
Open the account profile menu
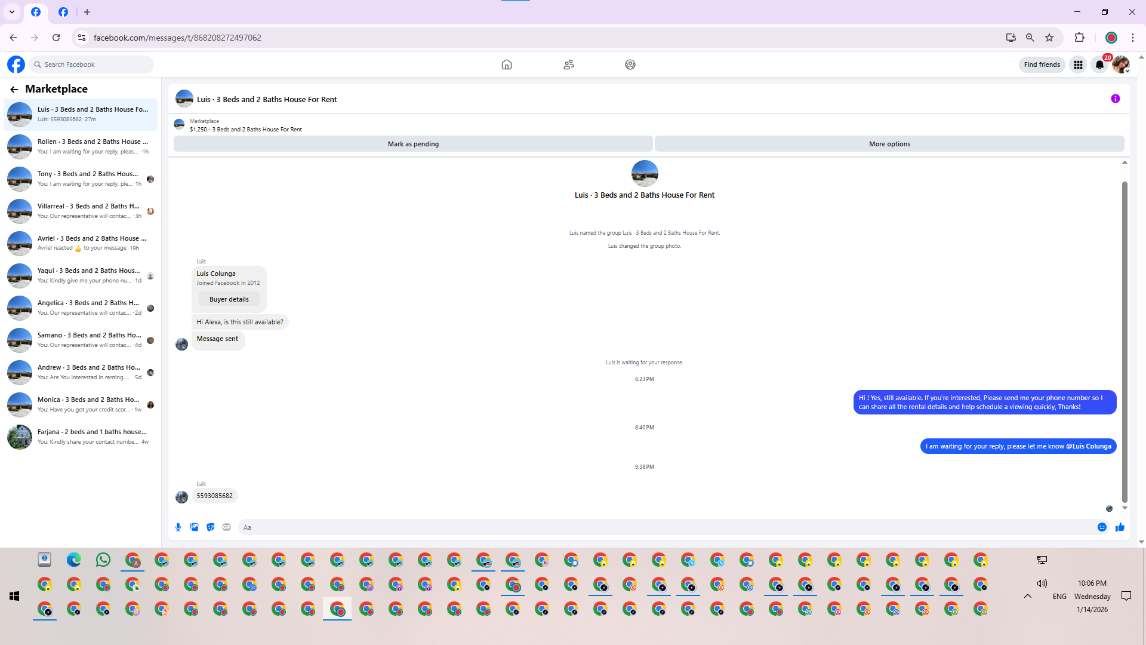pyautogui.click(x=1120, y=64)
